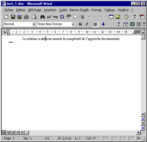The height and width of the screenshot is (142, 147).
Task: Click the Adobe PDF conversion icon
Action: click(x=142, y=17)
